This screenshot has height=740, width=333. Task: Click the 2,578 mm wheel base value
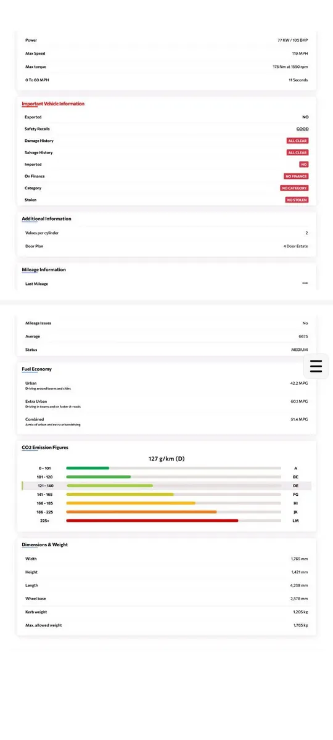[300, 599]
